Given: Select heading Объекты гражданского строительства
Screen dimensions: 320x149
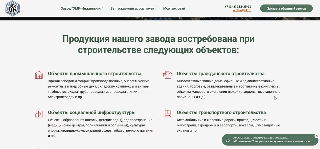Looking at the screenshot, I should click(x=221, y=74).
